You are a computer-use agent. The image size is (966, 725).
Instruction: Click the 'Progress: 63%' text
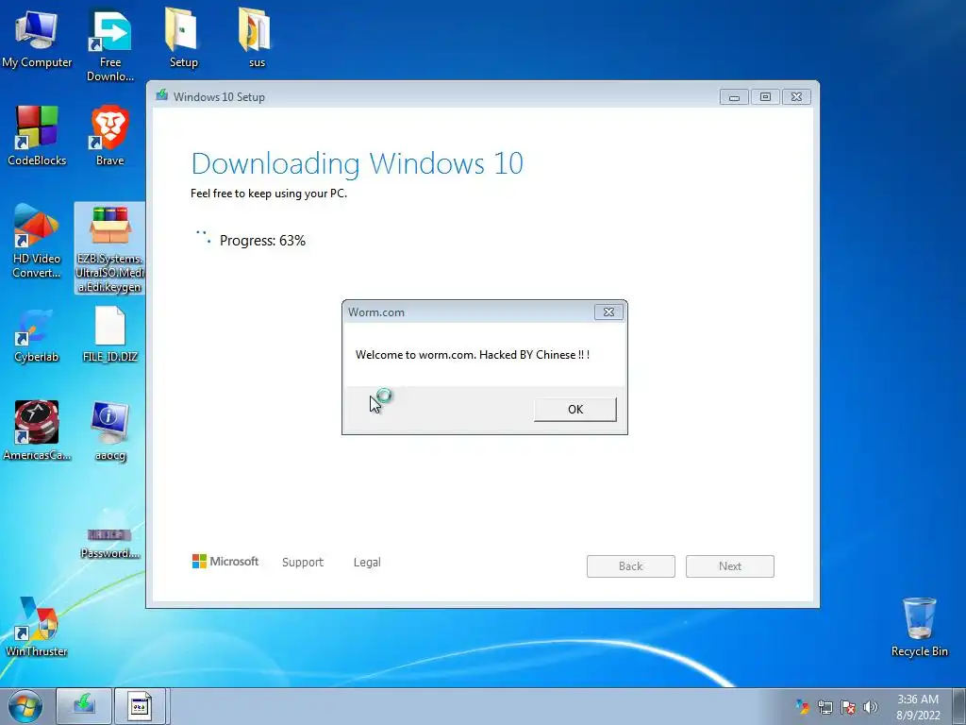click(x=262, y=241)
